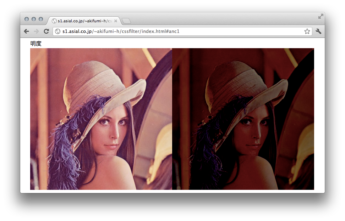Close the s1.asial.co.jp tab

coord(116,21)
